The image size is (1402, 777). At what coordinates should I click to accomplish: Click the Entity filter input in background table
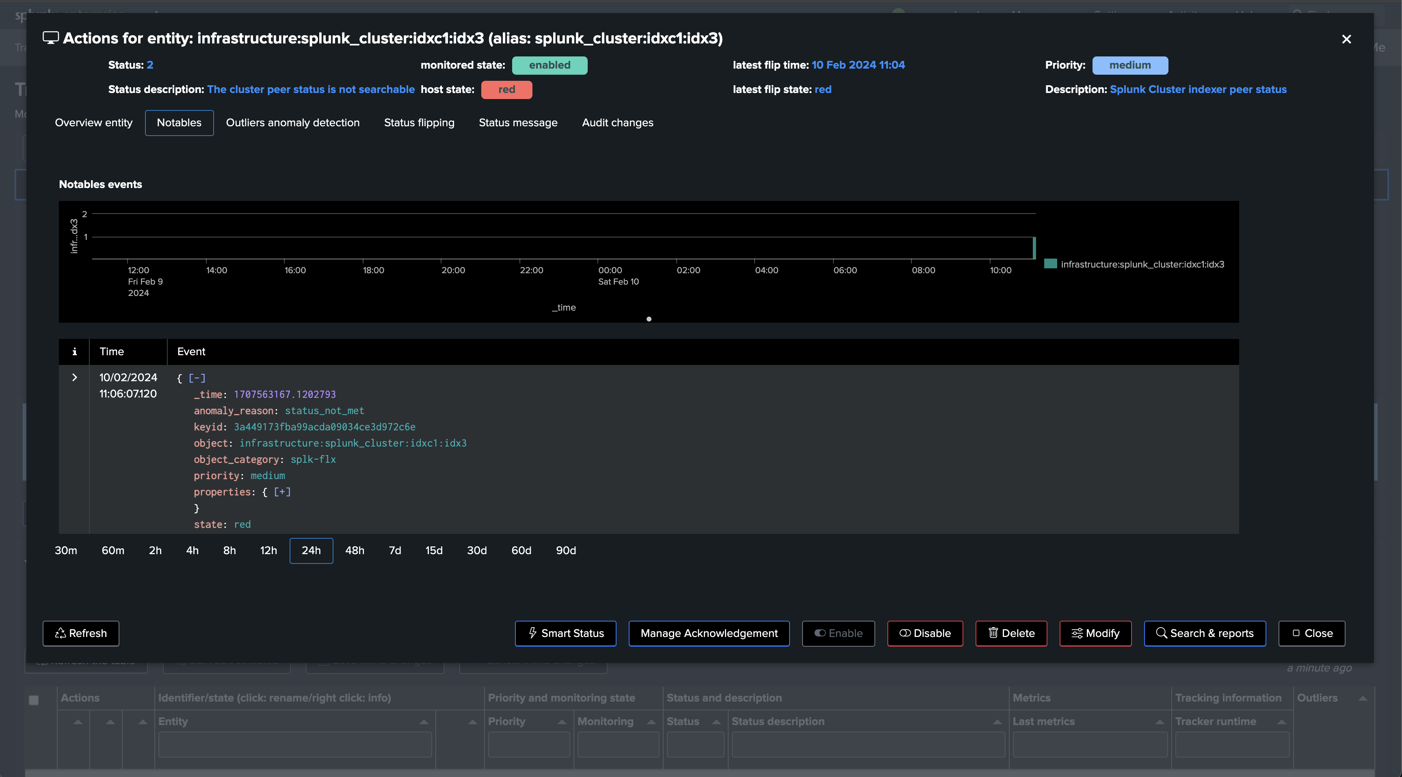(x=295, y=745)
